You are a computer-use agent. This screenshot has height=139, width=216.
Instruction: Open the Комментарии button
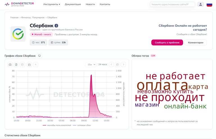(x=196, y=42)
